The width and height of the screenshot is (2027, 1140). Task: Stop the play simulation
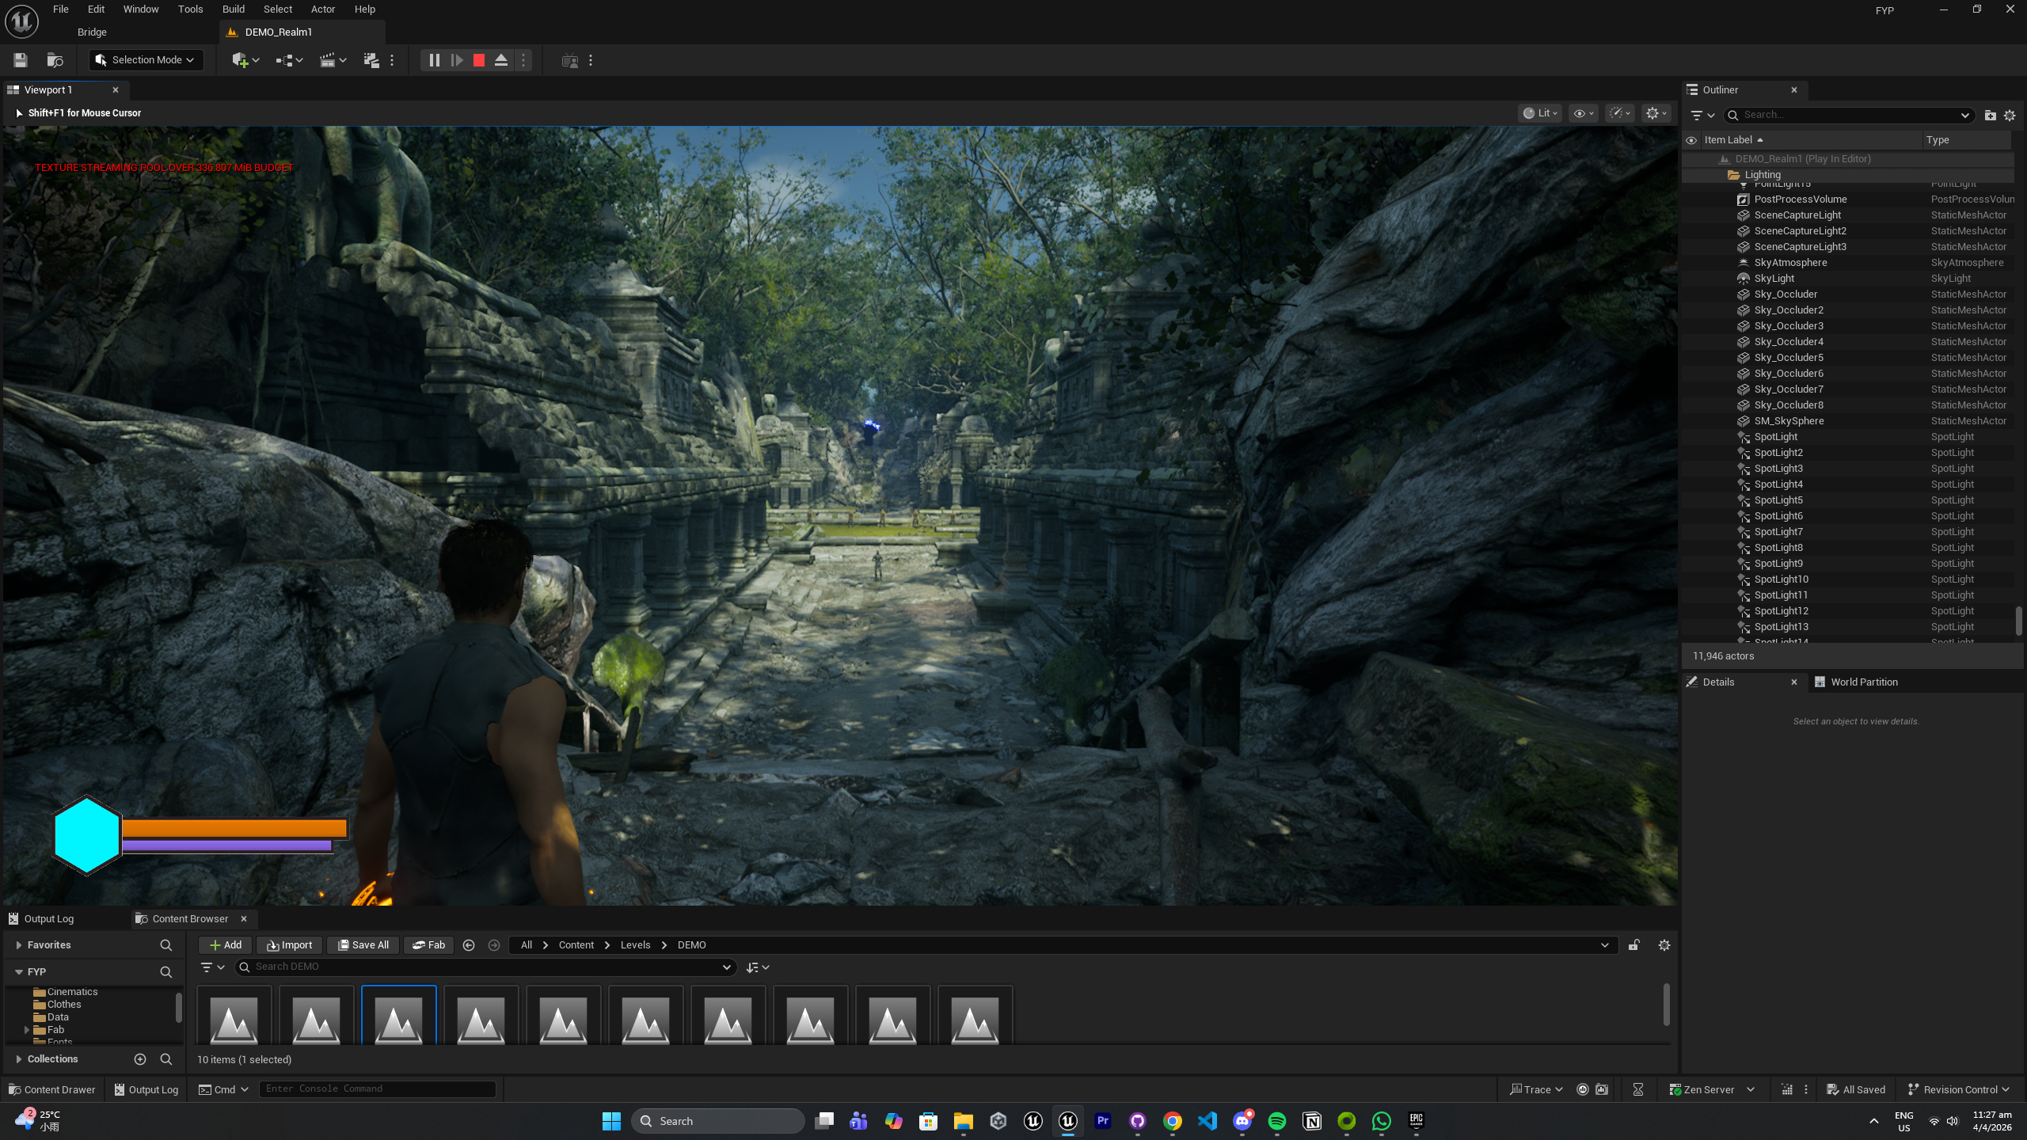(479, 60)
